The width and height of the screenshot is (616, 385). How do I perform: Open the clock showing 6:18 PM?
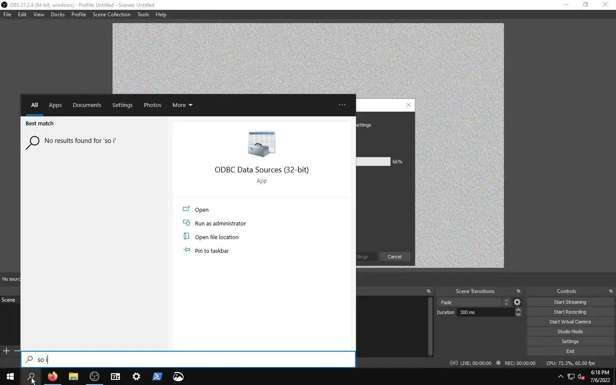click(600, 376)
